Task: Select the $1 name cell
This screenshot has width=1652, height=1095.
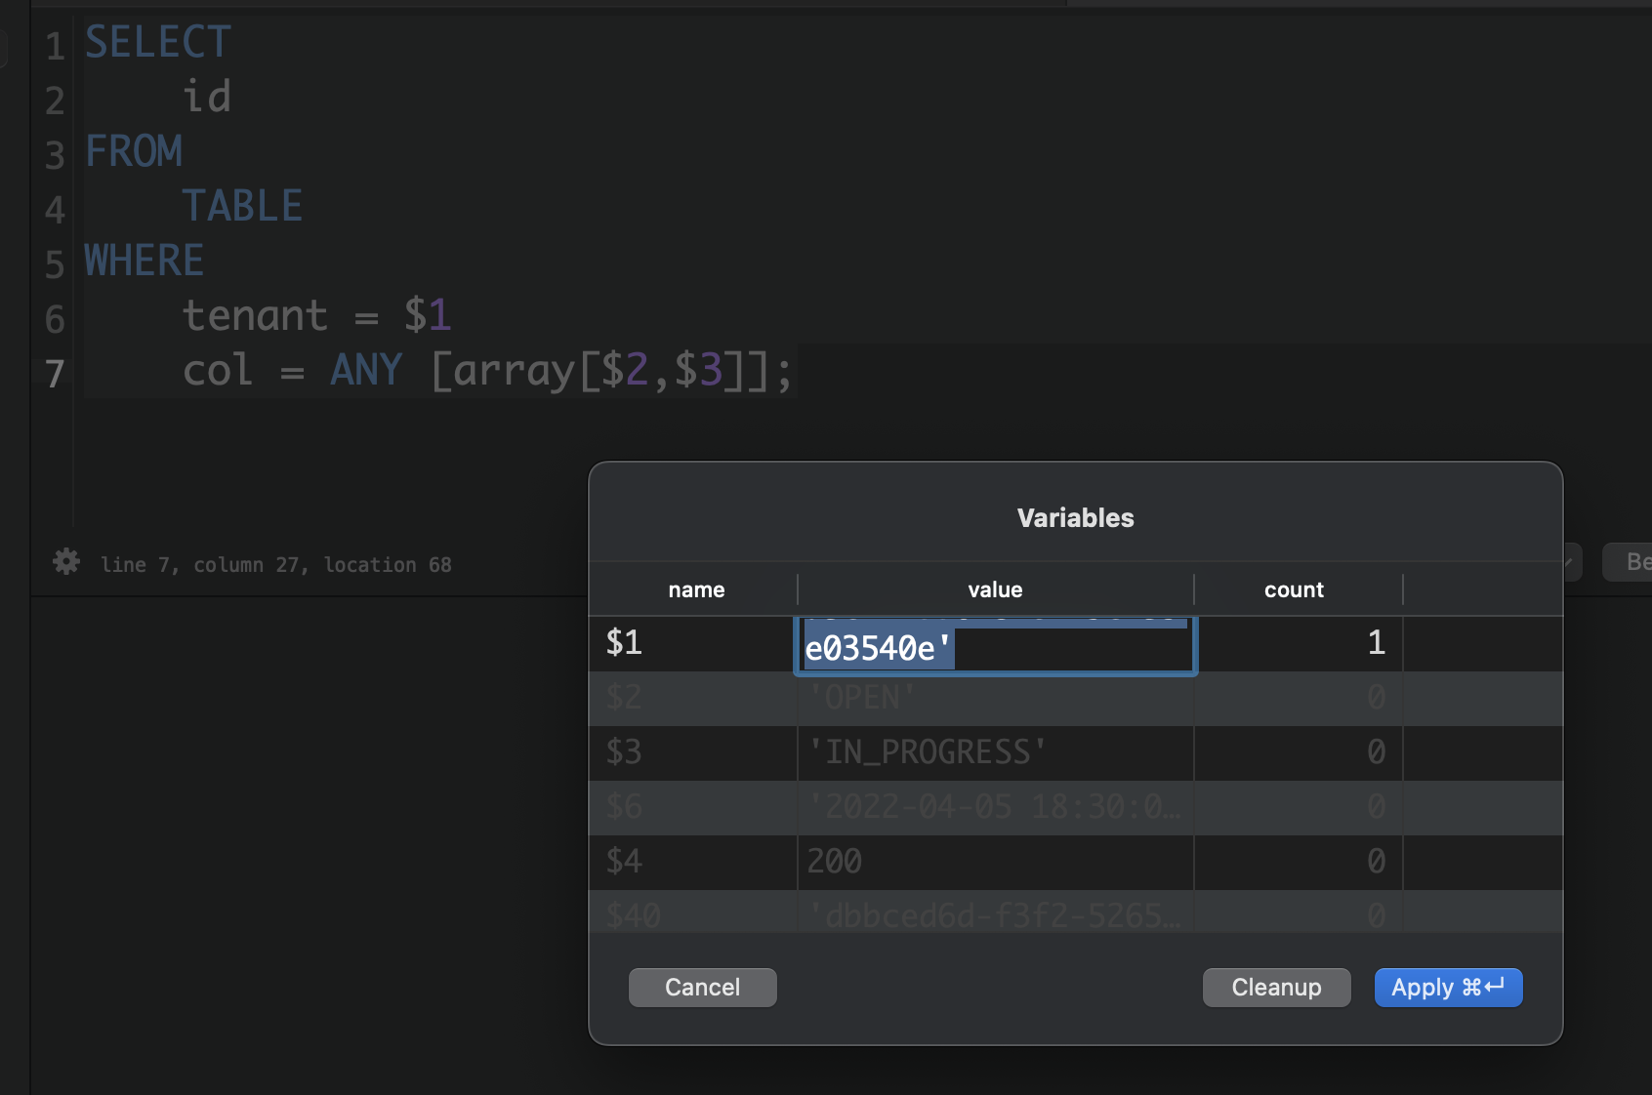Action: (x=693, y=643)
